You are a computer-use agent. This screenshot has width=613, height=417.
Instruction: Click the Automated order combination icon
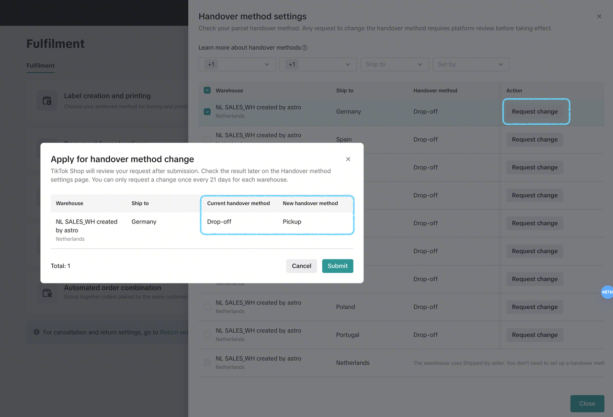click(47, 293)
